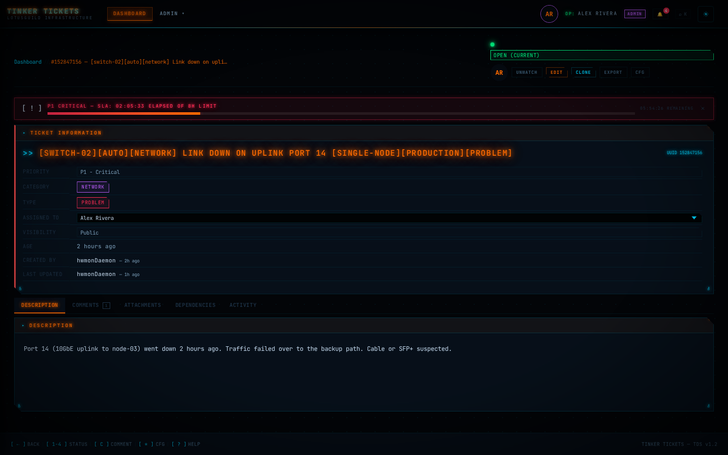Click the Visibility Public field

tap(389, 233)
